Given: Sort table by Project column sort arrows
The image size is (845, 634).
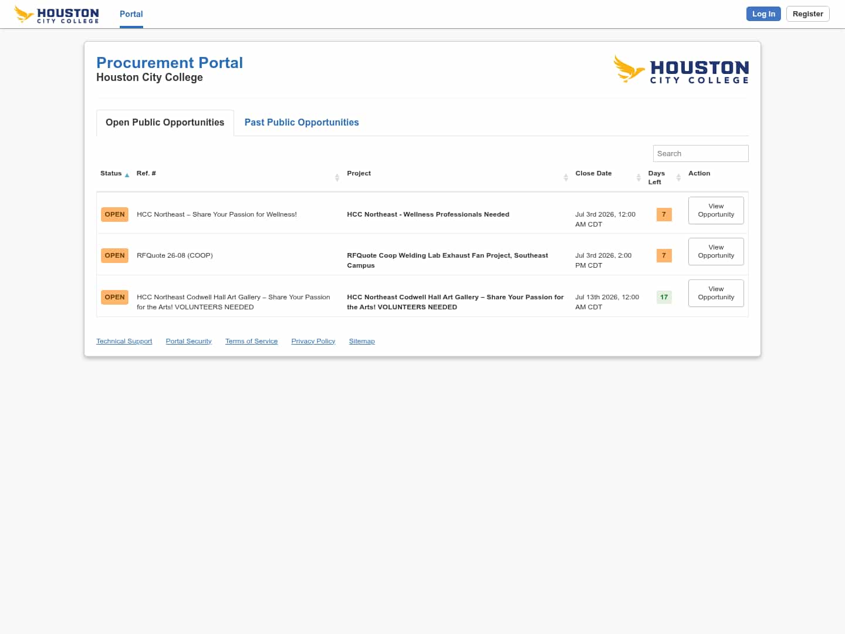Looking at the screenshot, I should (x=566, y=177).
